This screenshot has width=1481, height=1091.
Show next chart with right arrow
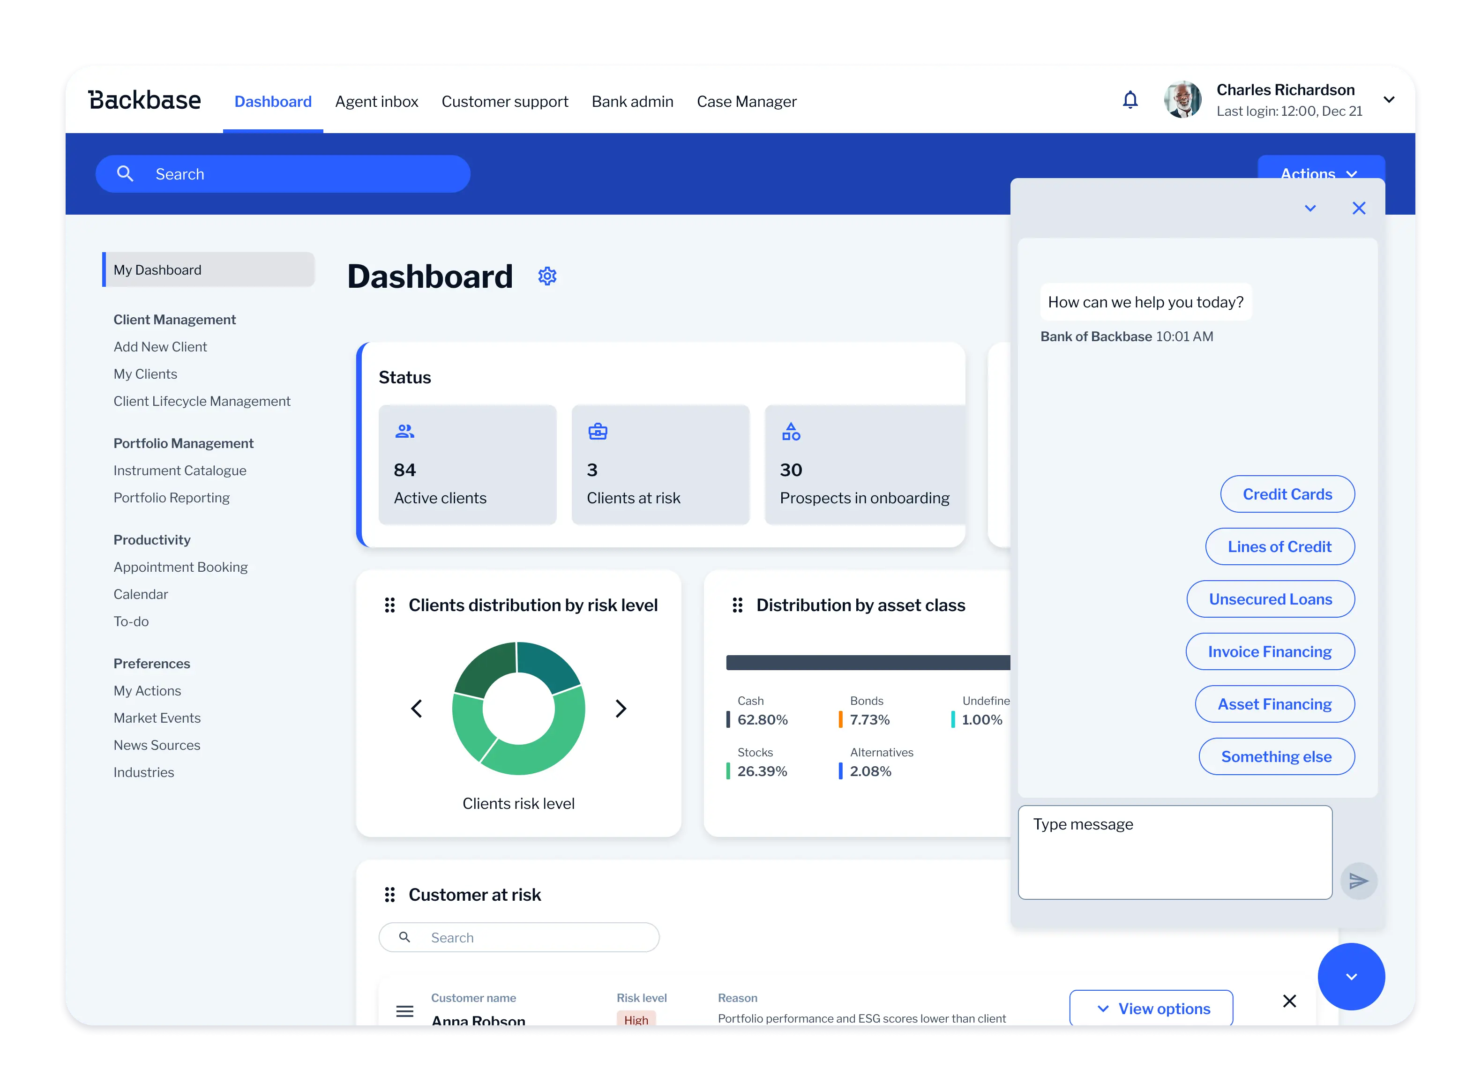pyautogui.click(x=621, y=709)
